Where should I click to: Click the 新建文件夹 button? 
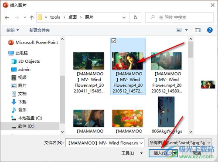click(x=40, y=30)
